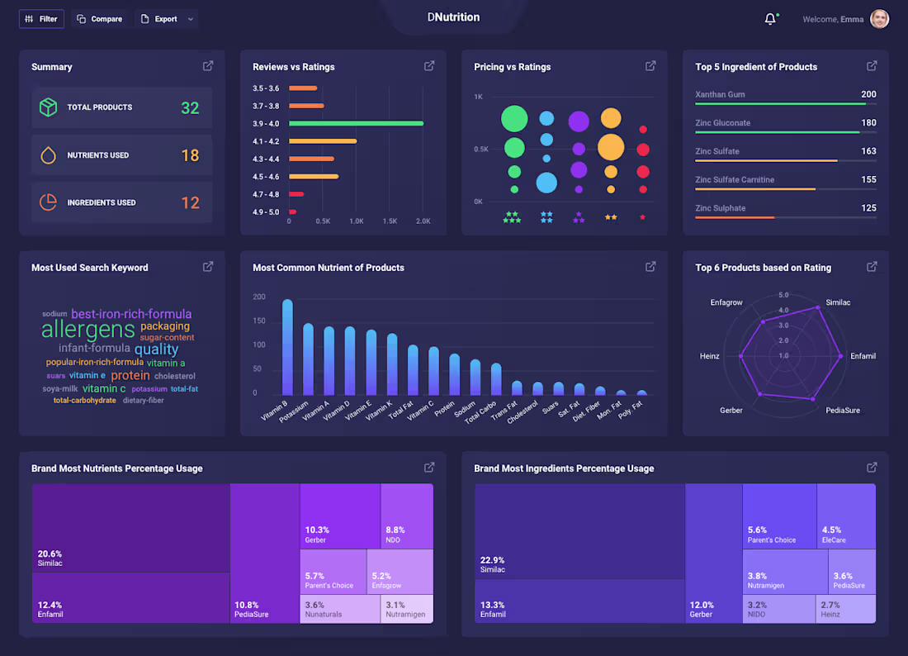The image size is (908, 656).
Task: Click the 'packaging' keyword
Action: (x=165, y=326)
